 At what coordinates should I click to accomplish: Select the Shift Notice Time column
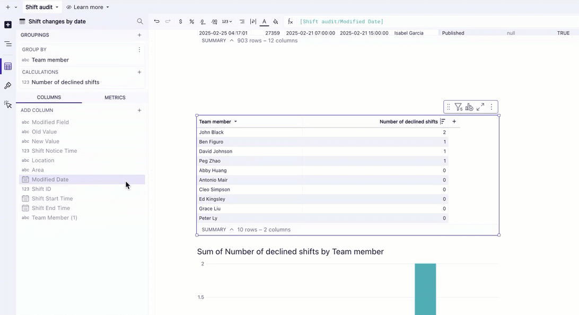[82, 151]
